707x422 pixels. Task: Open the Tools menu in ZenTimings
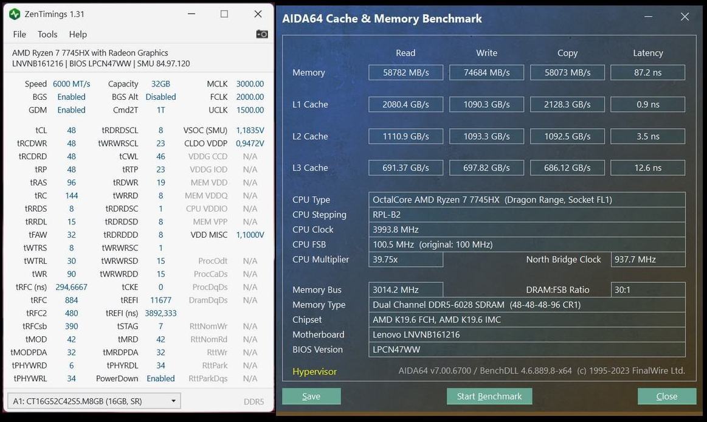[x=47, y=34]
